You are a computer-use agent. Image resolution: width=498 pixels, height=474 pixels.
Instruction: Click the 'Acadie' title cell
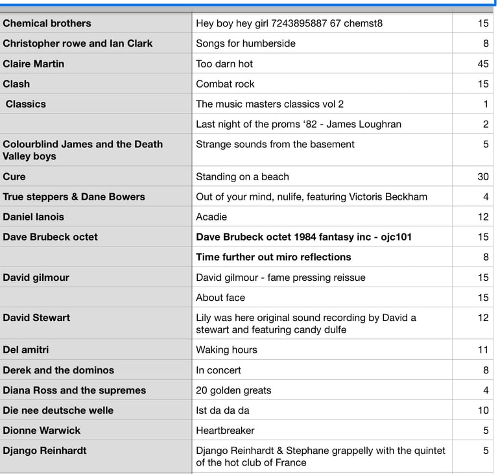click(x=322, y=217)
